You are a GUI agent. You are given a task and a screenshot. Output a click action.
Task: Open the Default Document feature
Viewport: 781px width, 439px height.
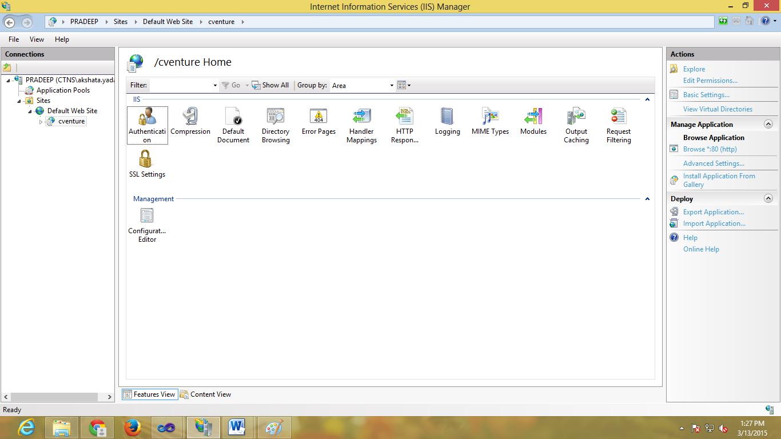click(233, 125)
